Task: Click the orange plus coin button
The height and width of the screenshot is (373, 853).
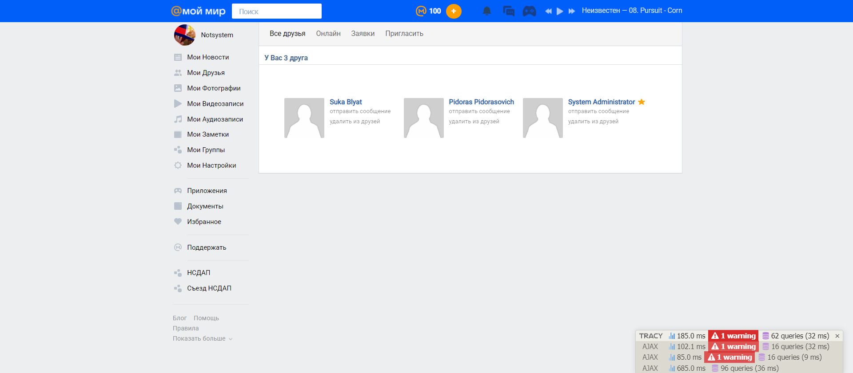Action: [x=454, y=11]
